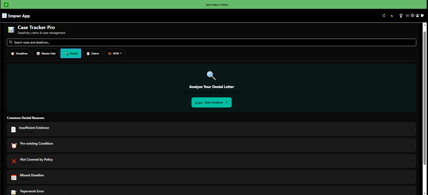Click the Missed Deadline calendar icon
This screenshot has height=195, width=428.
[14, 177]
